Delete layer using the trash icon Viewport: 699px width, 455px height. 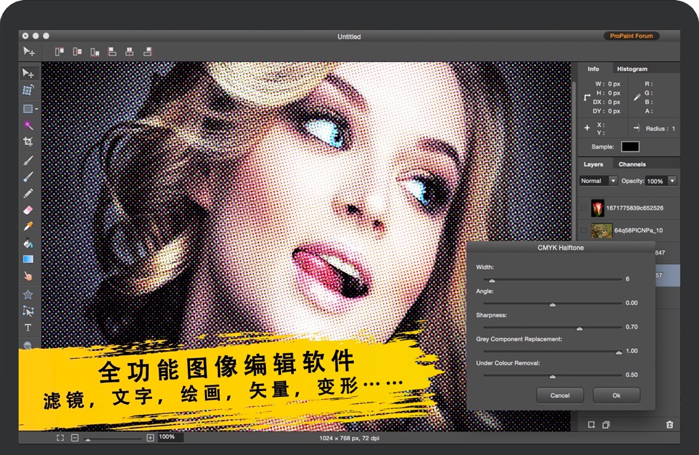[x=670, y=425]
